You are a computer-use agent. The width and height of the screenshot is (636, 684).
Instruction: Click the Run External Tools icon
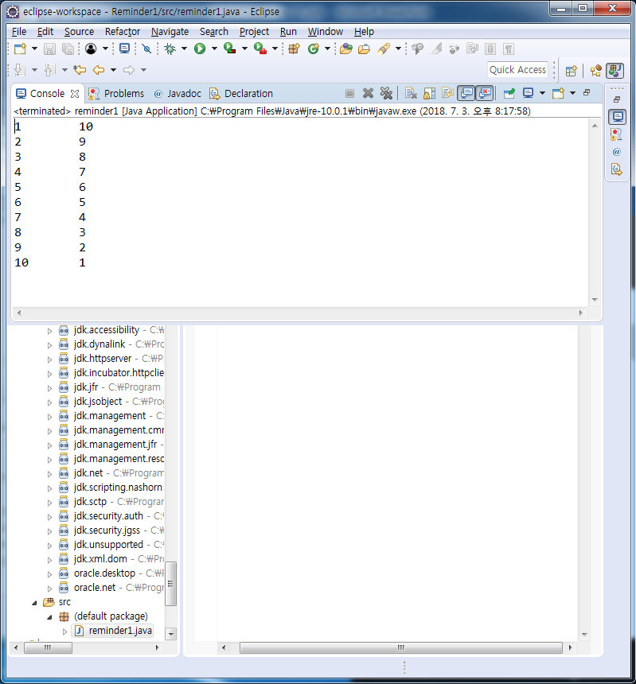260,49
